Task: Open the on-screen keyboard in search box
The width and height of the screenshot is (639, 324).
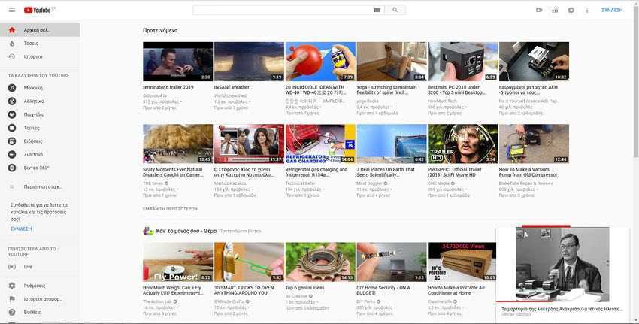Action: 377,10
